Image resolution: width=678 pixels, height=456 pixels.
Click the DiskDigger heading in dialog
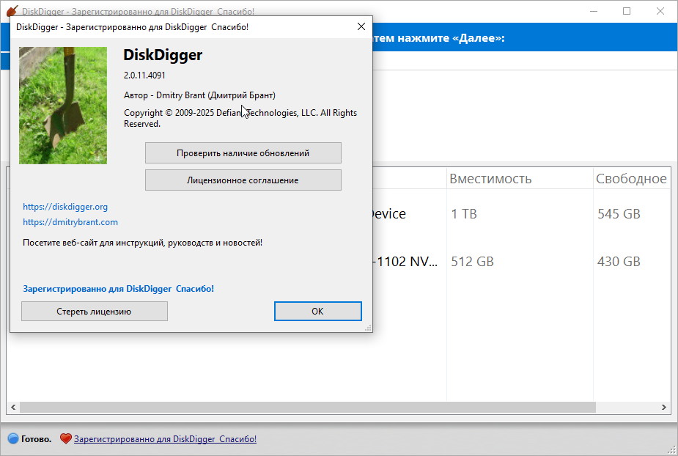[163, 55]
